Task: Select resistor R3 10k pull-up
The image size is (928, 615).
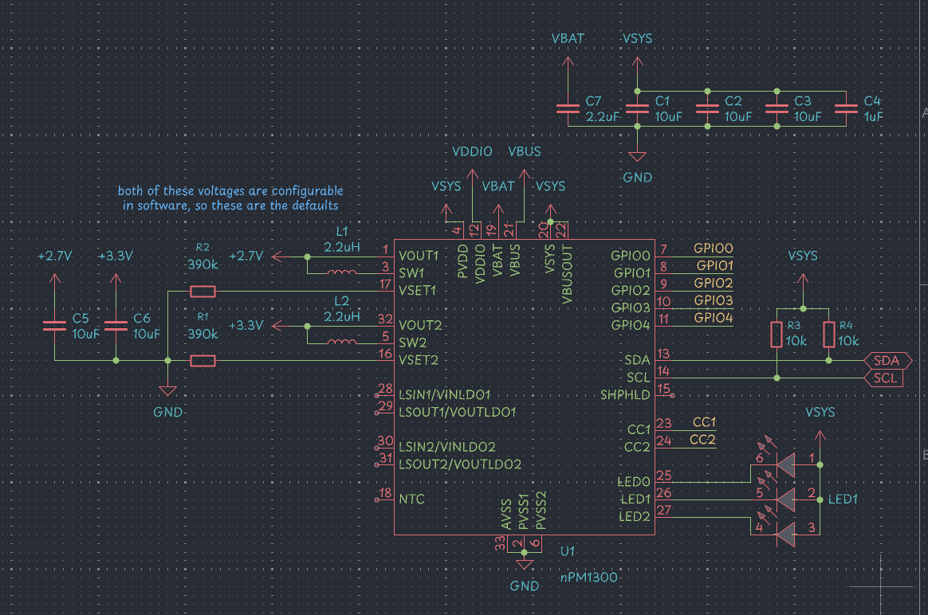Action: 776,335
